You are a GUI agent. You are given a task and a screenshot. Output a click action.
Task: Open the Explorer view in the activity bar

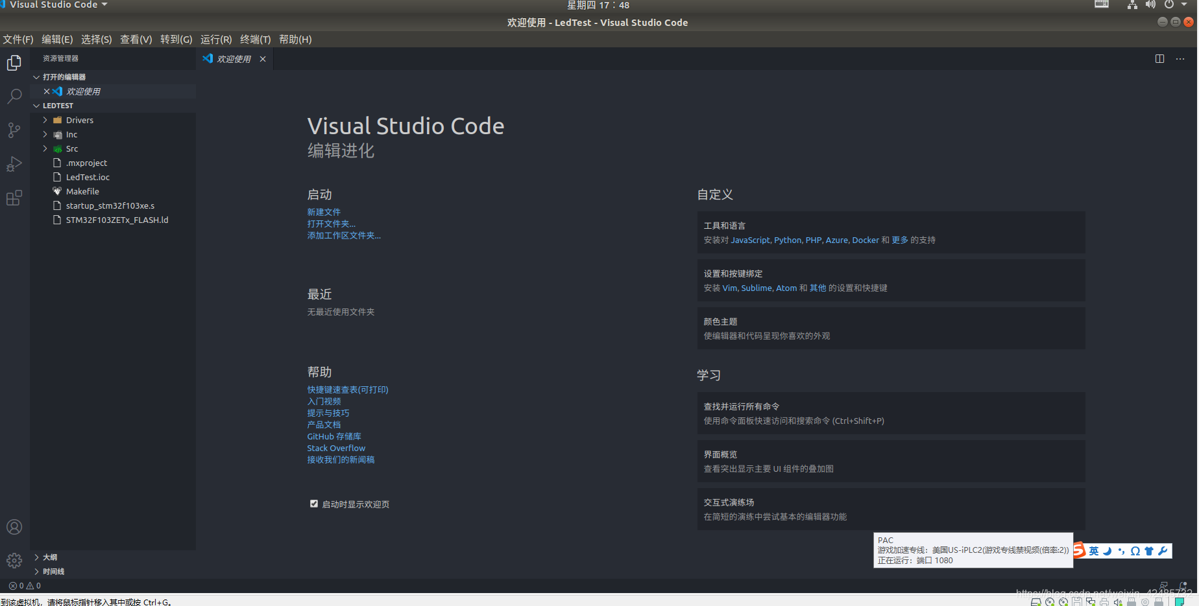[14, 63]
